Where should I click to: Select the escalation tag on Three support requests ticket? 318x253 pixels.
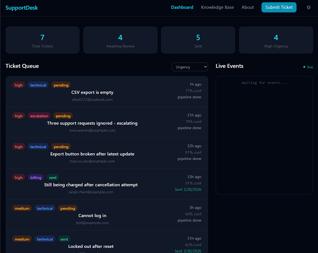coord(39,116)
